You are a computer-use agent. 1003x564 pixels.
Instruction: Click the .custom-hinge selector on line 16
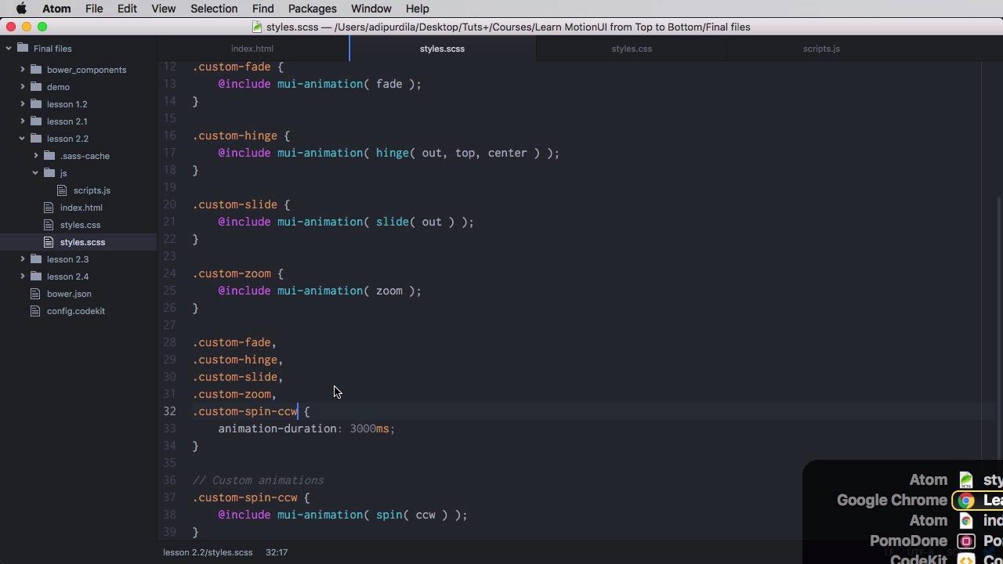[235, 136]
